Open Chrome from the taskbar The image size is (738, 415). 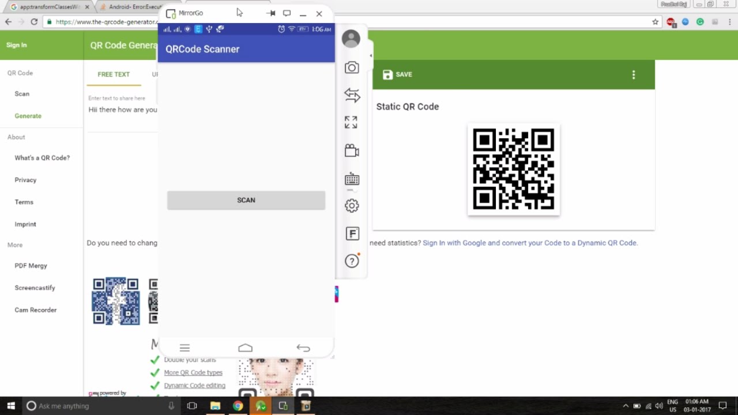(238, 406)
